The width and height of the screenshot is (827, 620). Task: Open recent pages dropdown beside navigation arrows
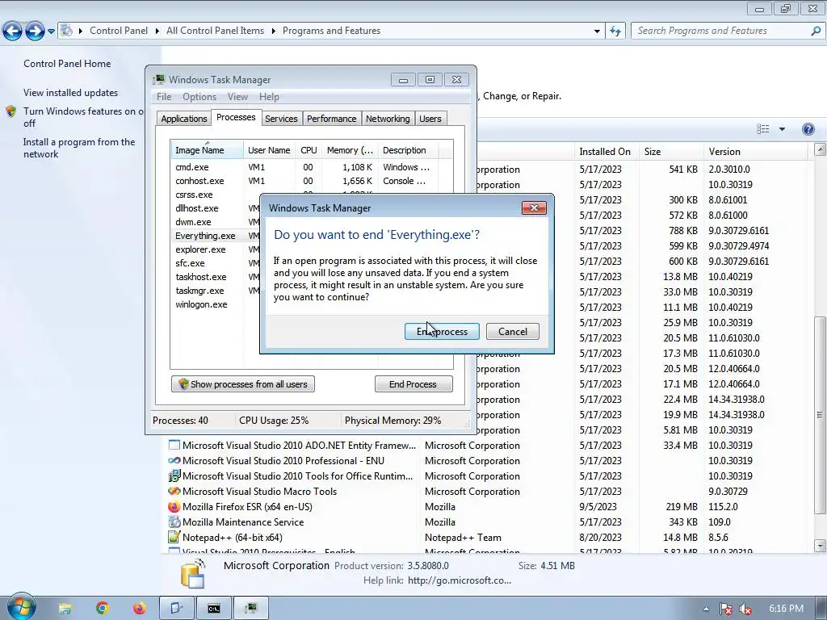click(51, 31)
